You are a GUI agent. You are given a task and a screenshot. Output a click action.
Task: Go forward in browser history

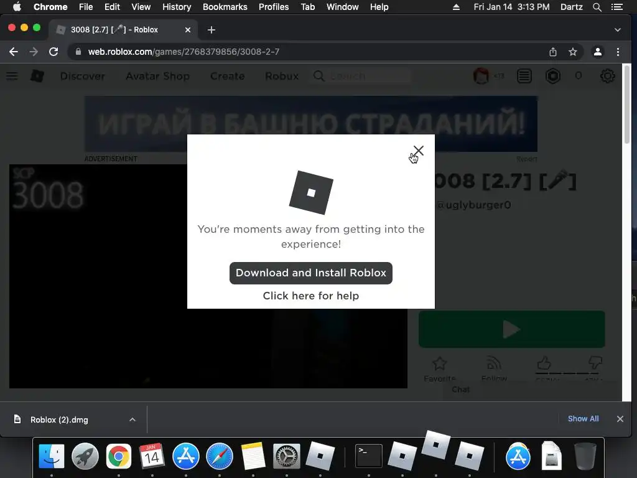pos(34,52)
